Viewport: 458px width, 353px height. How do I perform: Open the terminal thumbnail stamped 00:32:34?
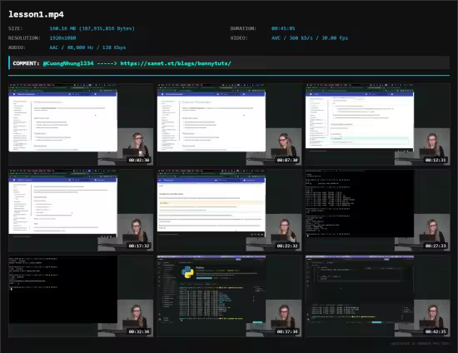(81, 296)
